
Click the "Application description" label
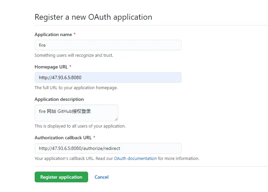(x=59, y=100)
